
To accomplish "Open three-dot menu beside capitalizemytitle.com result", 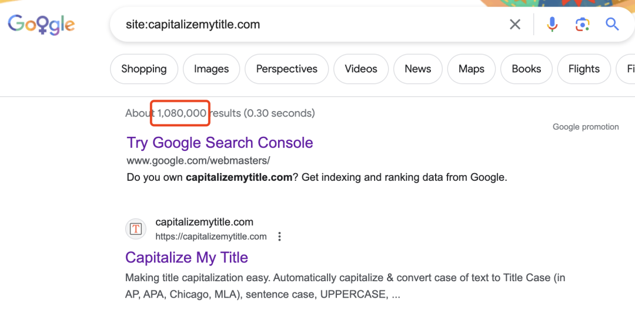I will point(279,237).
